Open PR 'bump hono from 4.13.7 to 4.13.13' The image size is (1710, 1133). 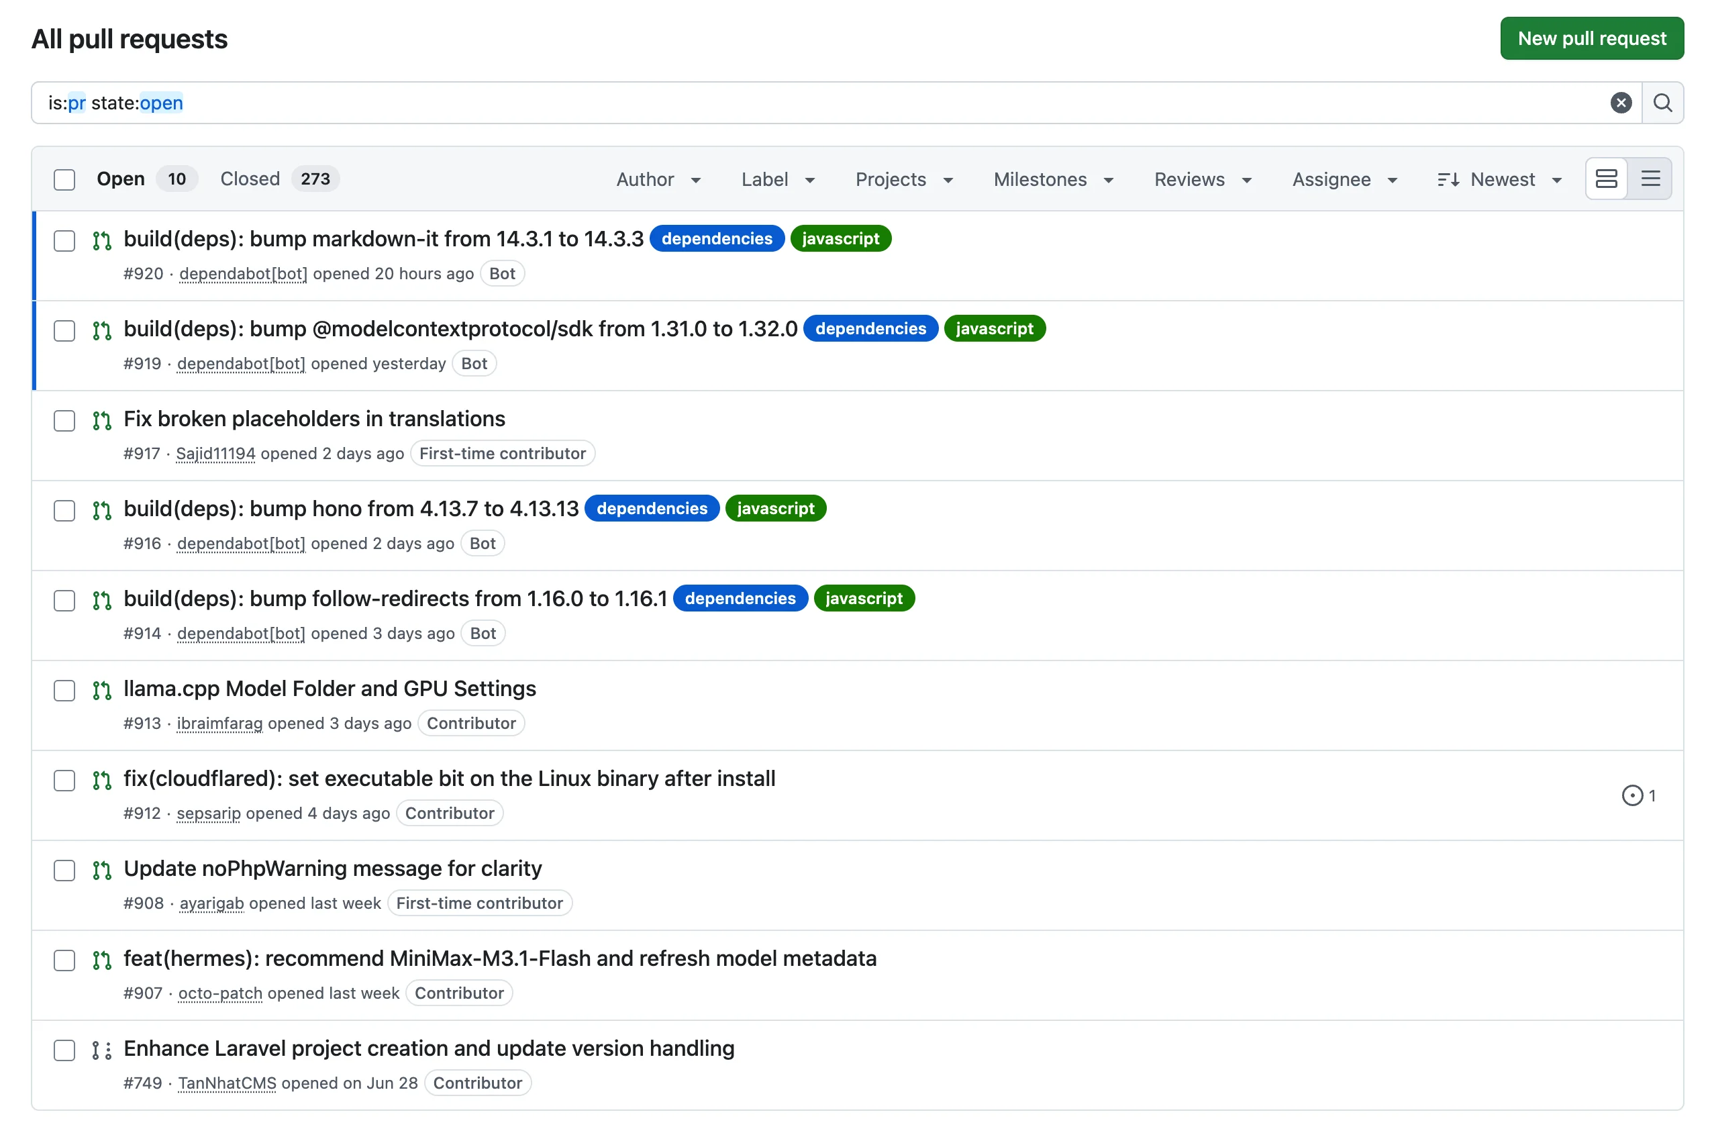(x=351, y=509)
